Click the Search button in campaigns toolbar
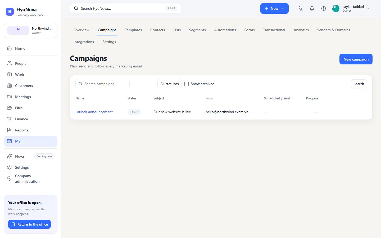Viewport: 381px width, 238px height. [x=359, y=84]
